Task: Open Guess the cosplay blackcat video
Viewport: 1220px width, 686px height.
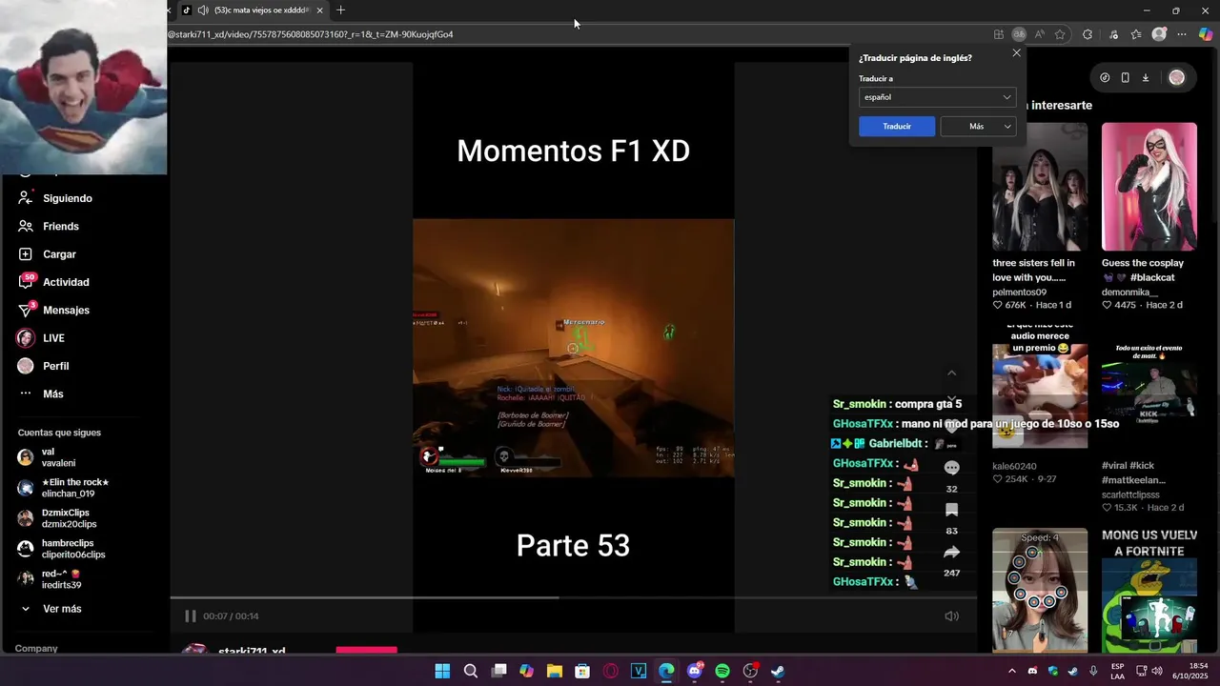Action: [1149, 187]
